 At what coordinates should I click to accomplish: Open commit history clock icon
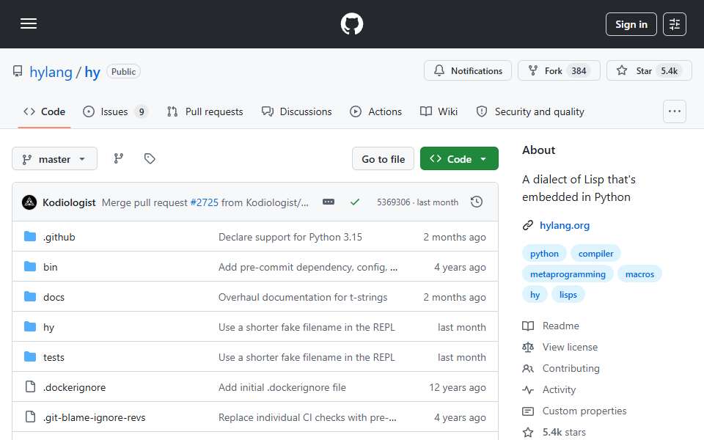tap(477, 202)
